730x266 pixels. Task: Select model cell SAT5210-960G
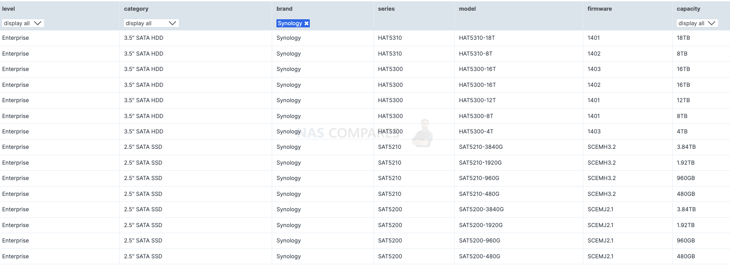coord(479,178)
